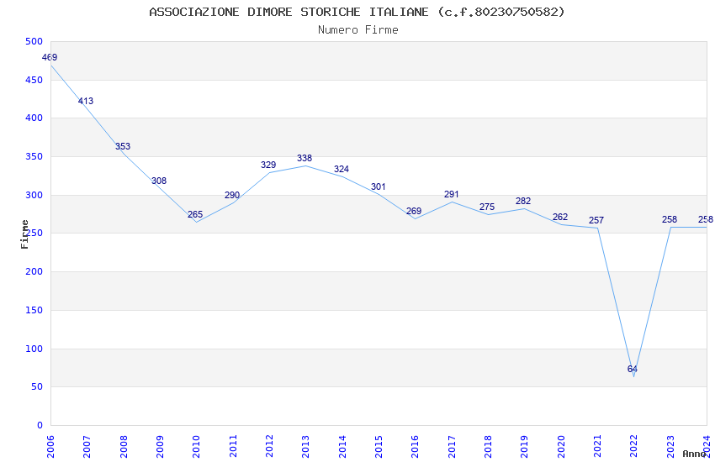Select the 413 data label
The width and height of the screenshot is (715, 462).
tap(86, 101)
